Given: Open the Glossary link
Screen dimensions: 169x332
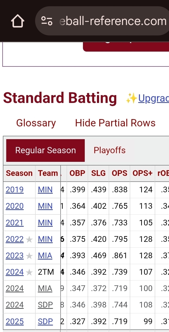Looking at the screenshot, I should [x=36, y=123].
